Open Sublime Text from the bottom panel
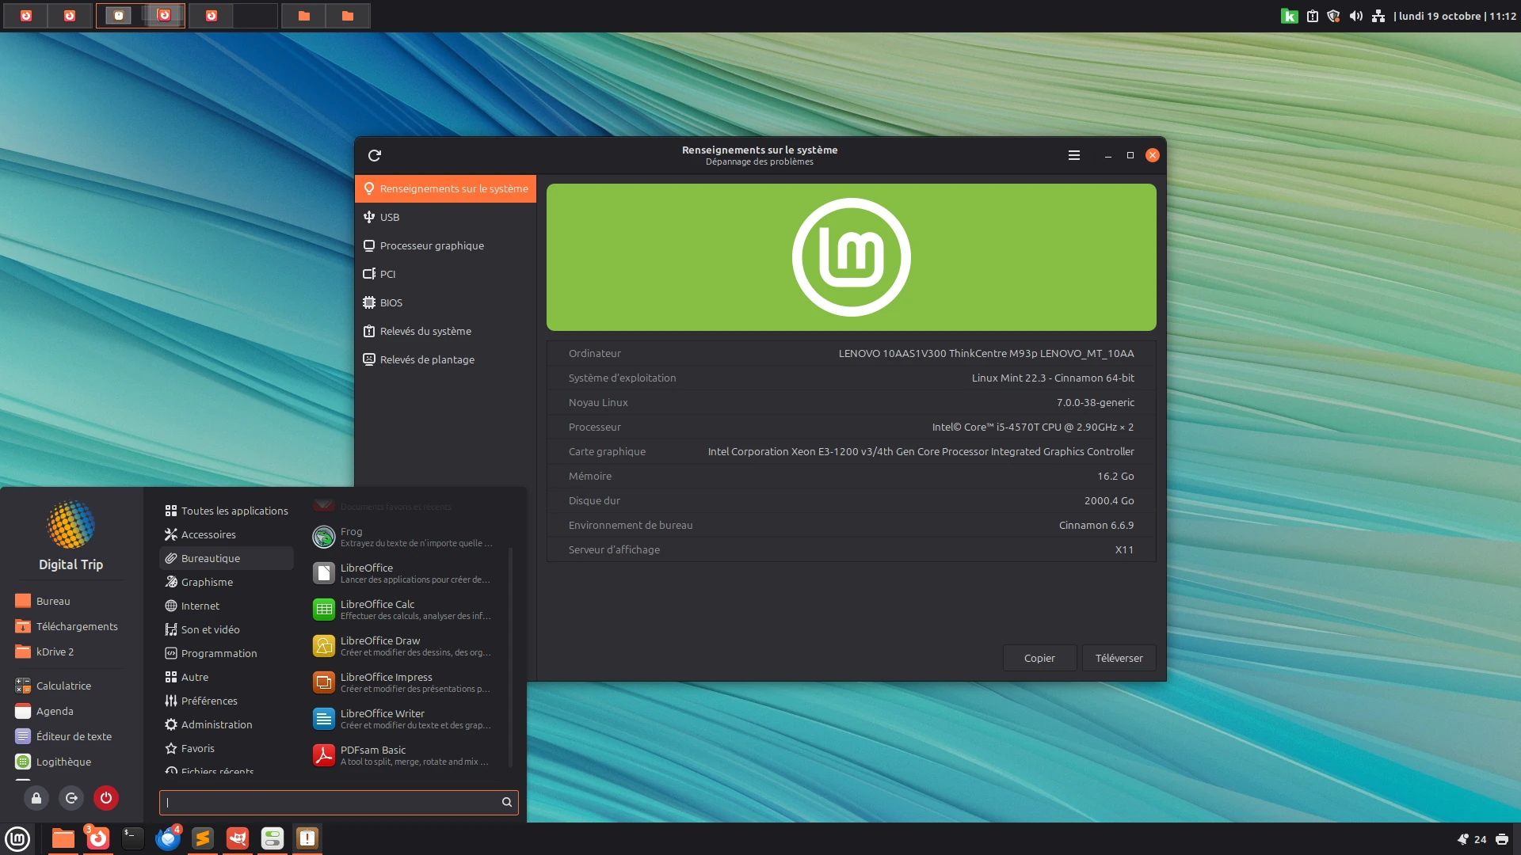The width and height of the screenshot is (1521, 855). 203,838
